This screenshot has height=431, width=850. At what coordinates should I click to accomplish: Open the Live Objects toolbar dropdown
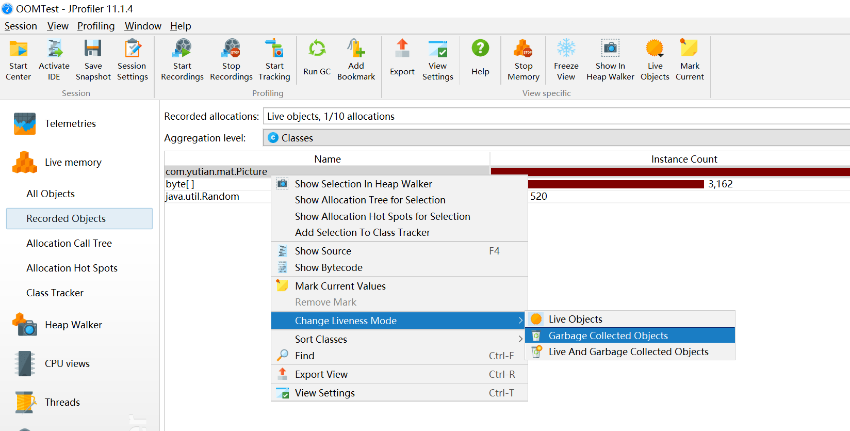point(655,50)
